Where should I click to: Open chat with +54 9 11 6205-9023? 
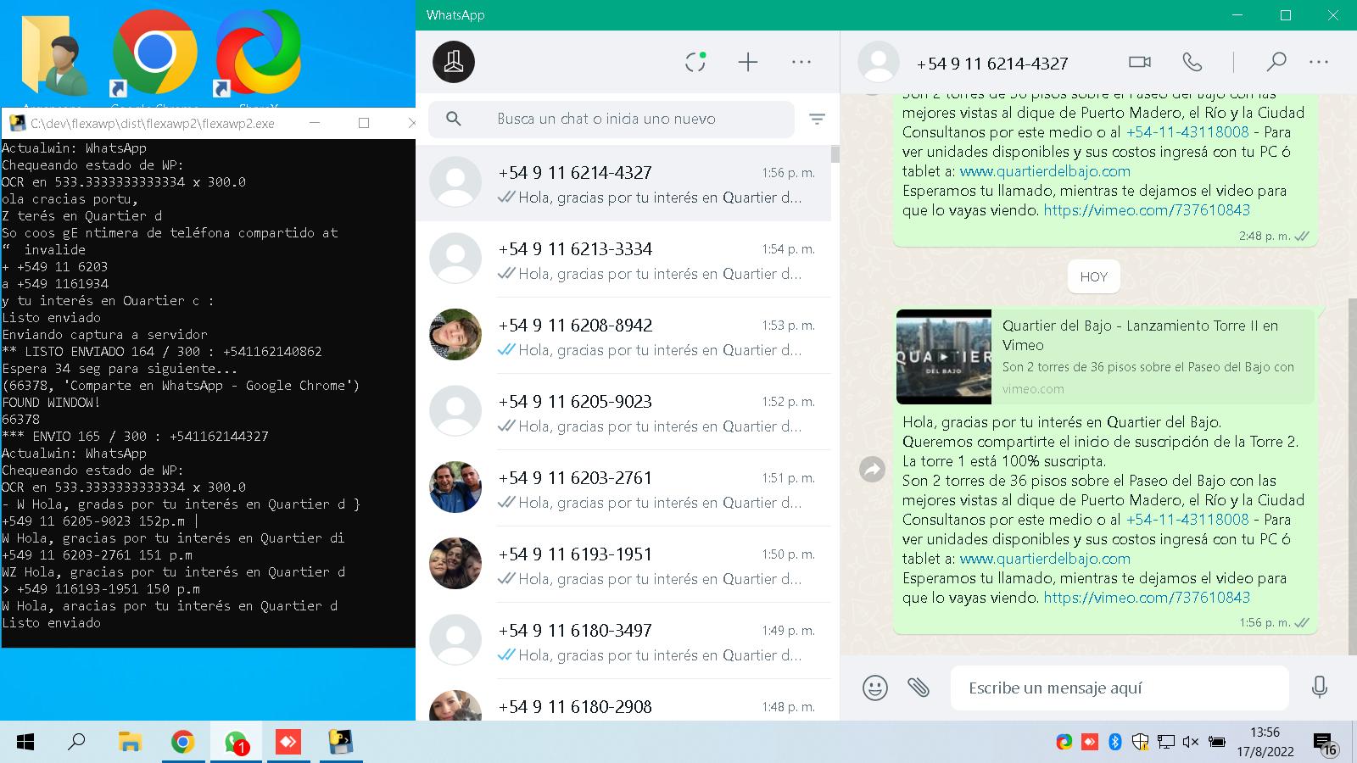(x=623, y=412)
